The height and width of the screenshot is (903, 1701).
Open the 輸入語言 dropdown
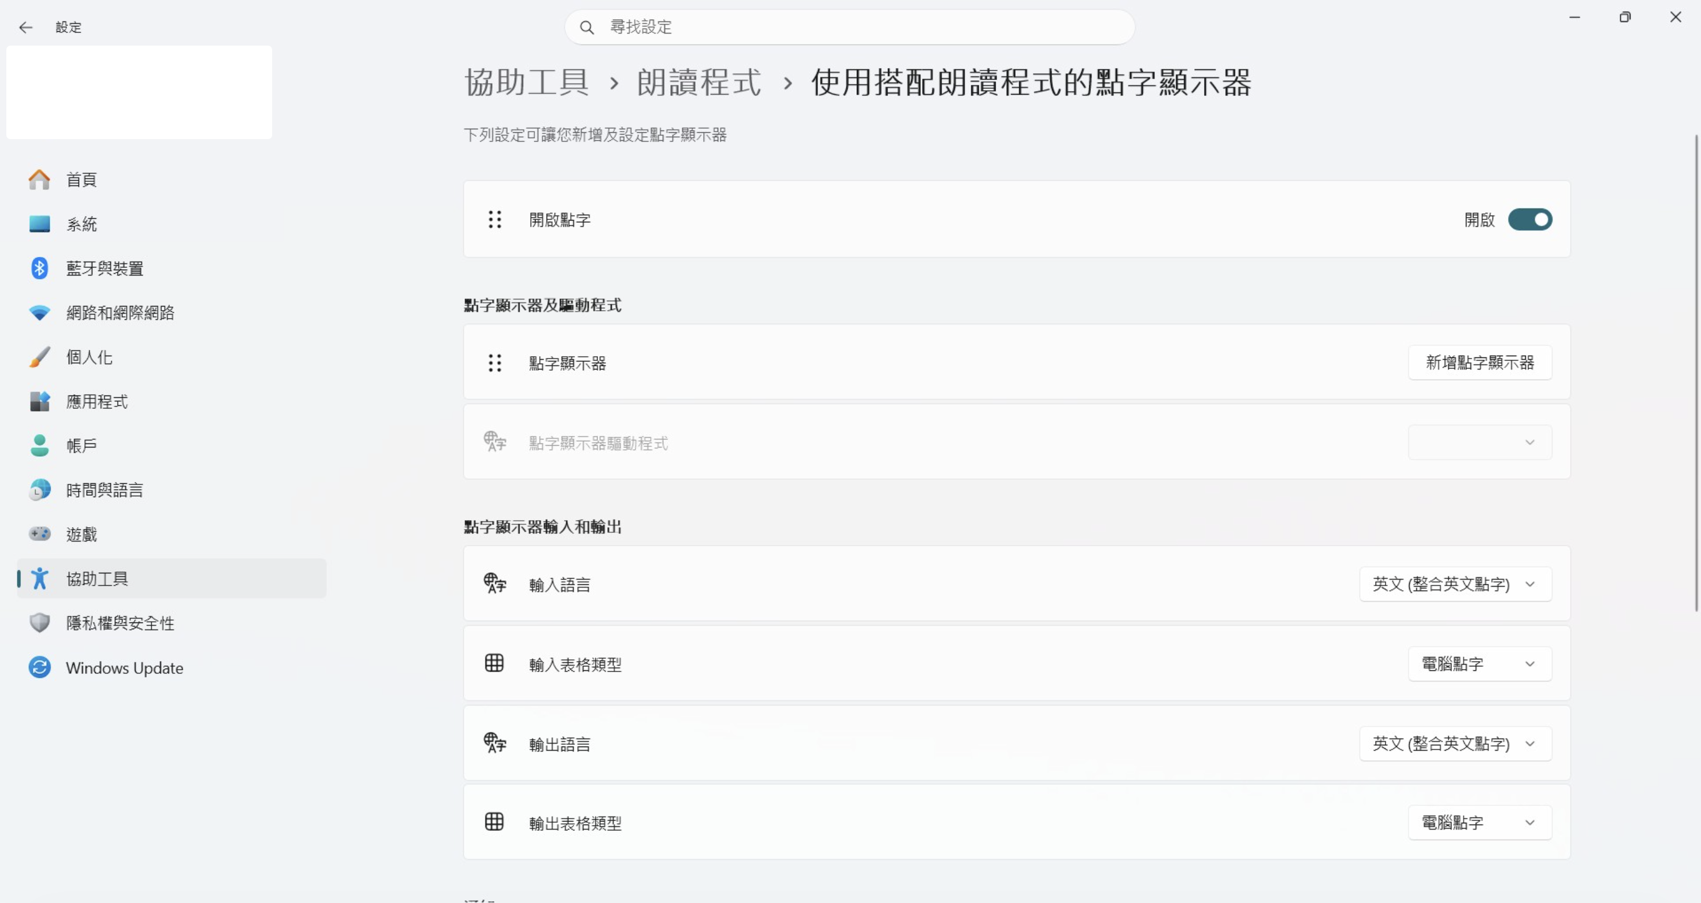(x=1455, y=584)
